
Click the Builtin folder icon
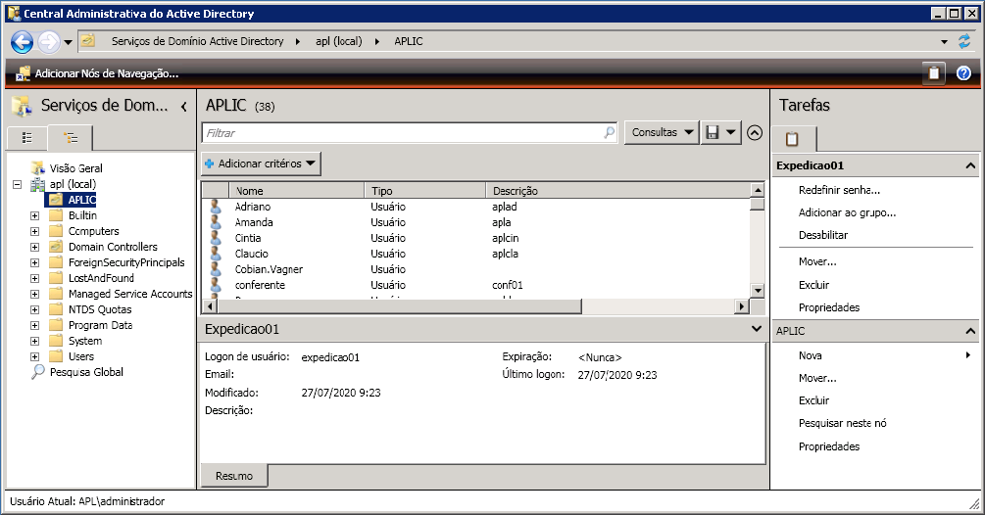click(57, 215)
